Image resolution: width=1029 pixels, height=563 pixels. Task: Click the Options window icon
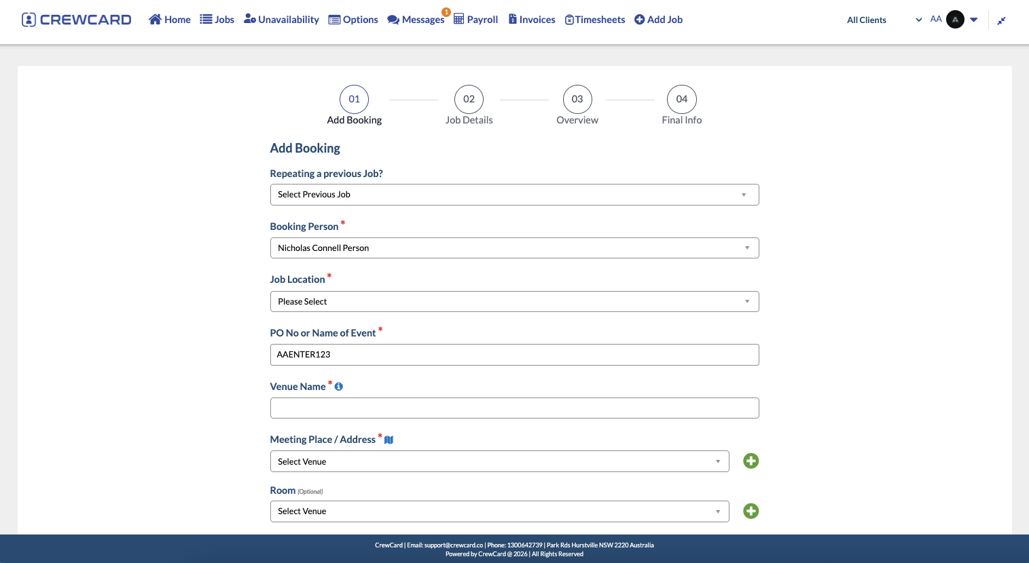[x=334, y=20]
